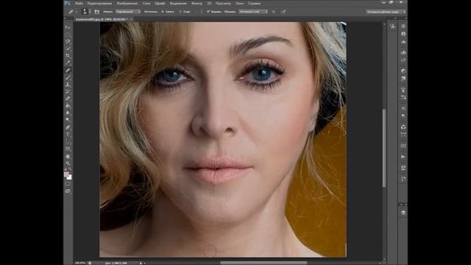This screenshot has height=265, width=471.
Task: Toggle ignore adjustment layers icon
Action: pos(273,12)
